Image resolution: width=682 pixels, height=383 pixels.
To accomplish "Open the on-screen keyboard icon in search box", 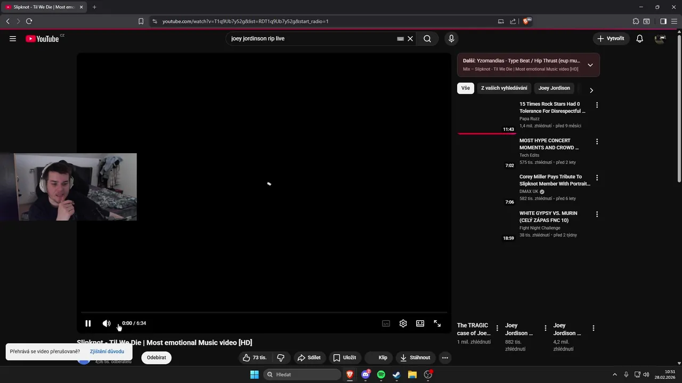I will [x=400, y=38].
